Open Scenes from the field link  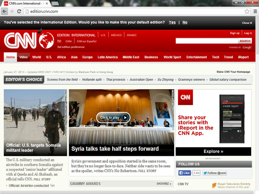pyautogui.click(x=62, y=79)
